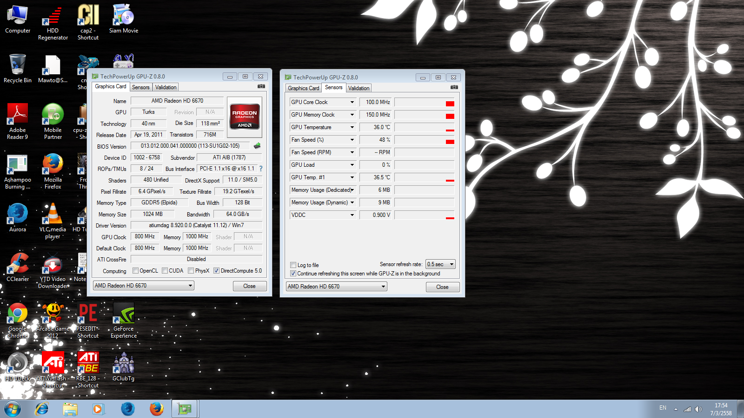Open CCleaner desktop icon
The image size is (744, 418).
[x=18, y=268]
